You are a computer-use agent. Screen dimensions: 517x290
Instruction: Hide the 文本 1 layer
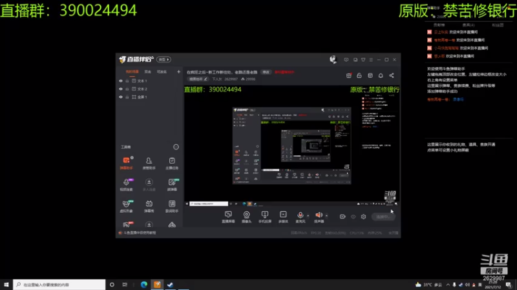(x=121, y=81)
